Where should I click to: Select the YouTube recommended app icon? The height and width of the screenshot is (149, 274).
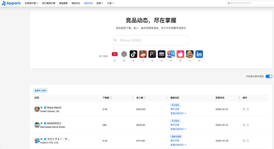tap(115, 54)
